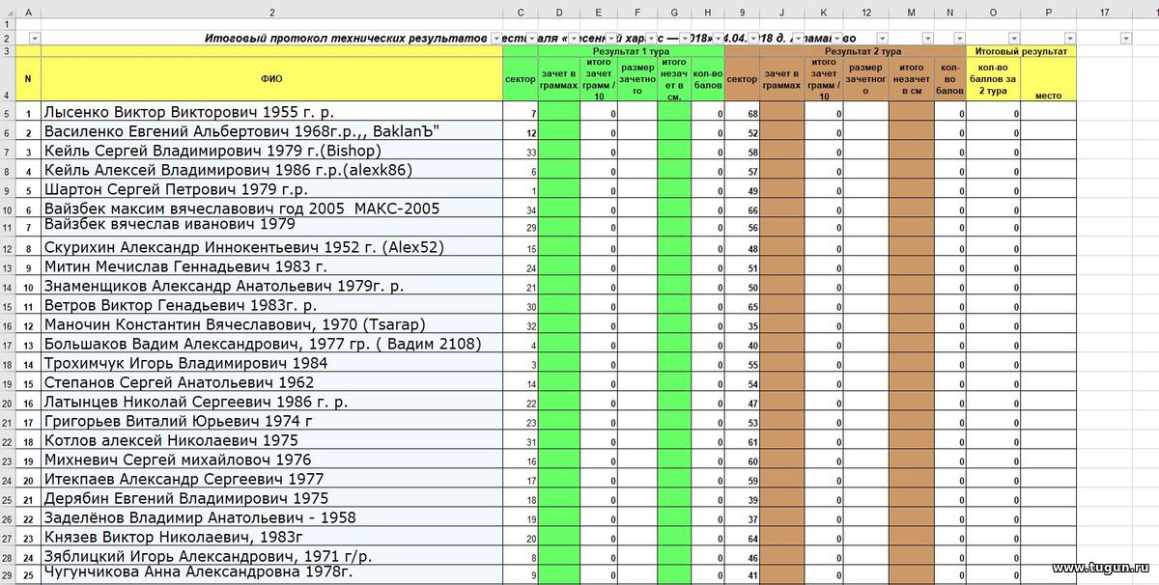
Task: Click the yellow N header cell
Action: [28, 79]
